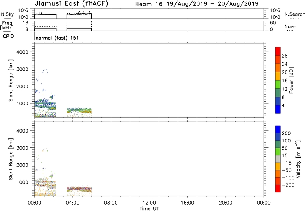The width and height of the screenshot is (305, 211).
Task: Click the title 'Jiamusi East (fitACF)'
Action: coord(71,3)
